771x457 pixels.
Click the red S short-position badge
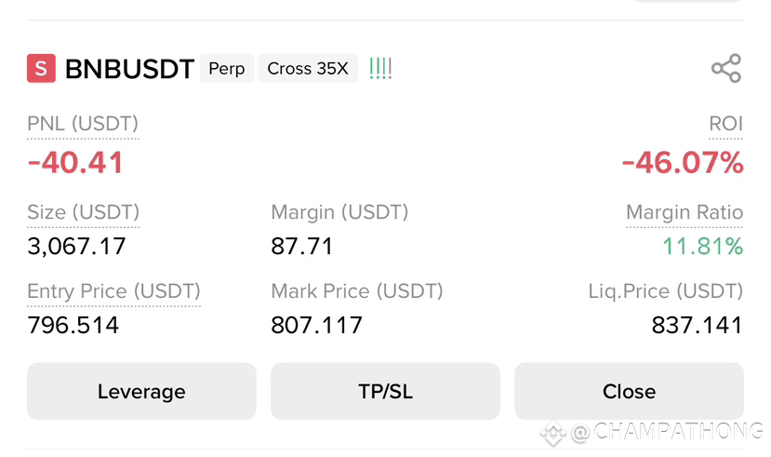41,68
